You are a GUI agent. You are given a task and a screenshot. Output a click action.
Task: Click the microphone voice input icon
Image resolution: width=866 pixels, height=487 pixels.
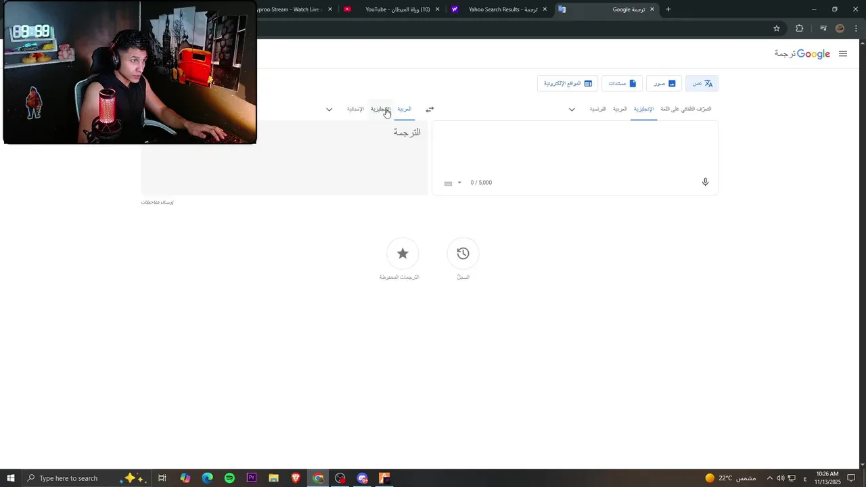(705, 183)
